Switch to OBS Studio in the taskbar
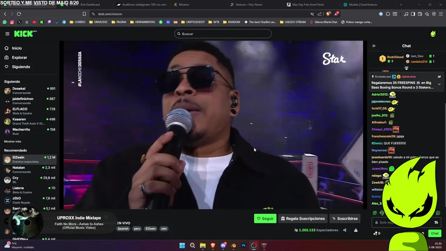The height and width of the screenshot is (251, 446). tap(254, 245)
